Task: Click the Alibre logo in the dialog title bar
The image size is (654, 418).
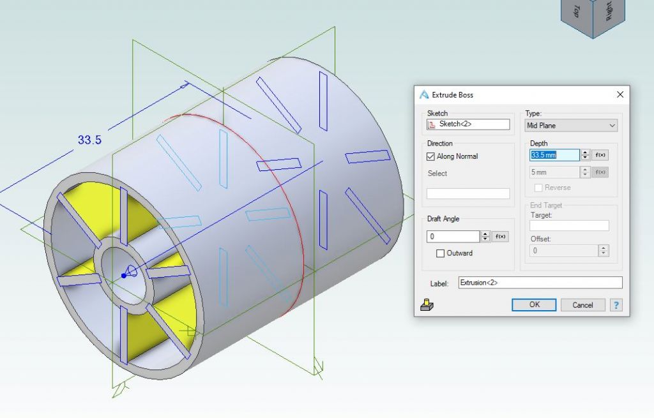Action: [x=424, y=94]
